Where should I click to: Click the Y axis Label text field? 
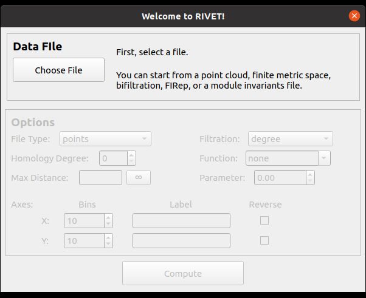point(181,241)
